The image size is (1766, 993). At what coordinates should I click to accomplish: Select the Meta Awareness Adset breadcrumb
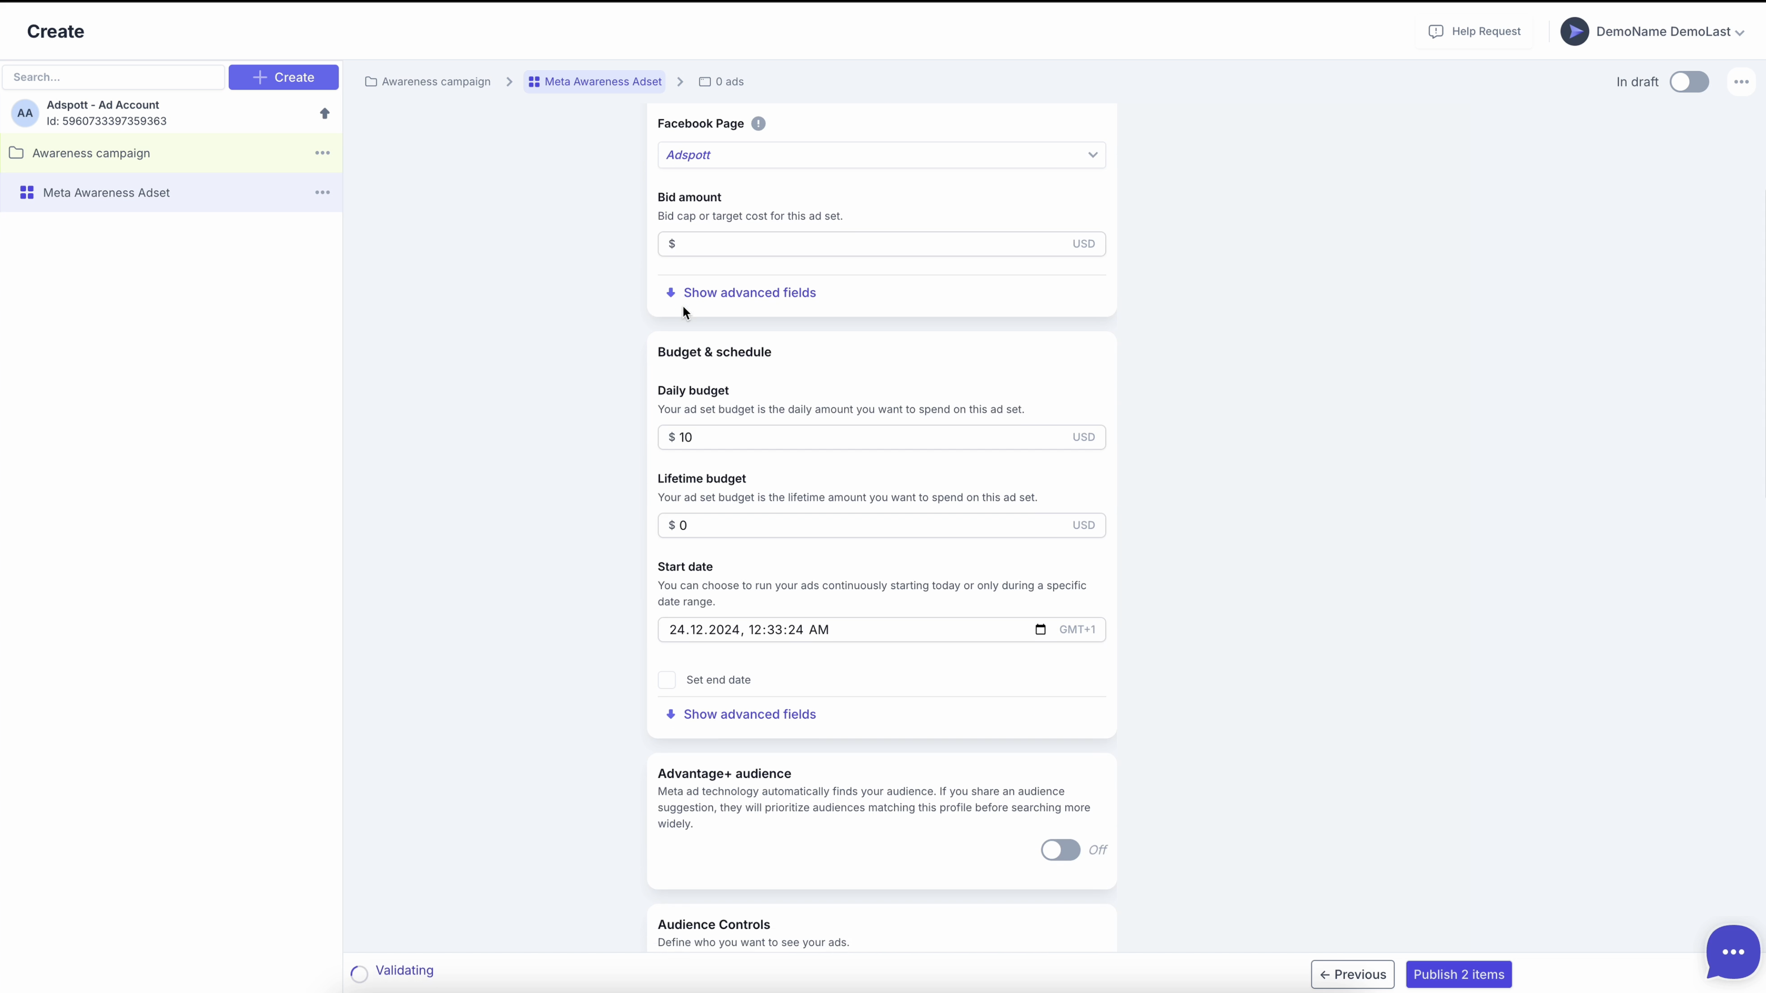click(x=595, y=81)
